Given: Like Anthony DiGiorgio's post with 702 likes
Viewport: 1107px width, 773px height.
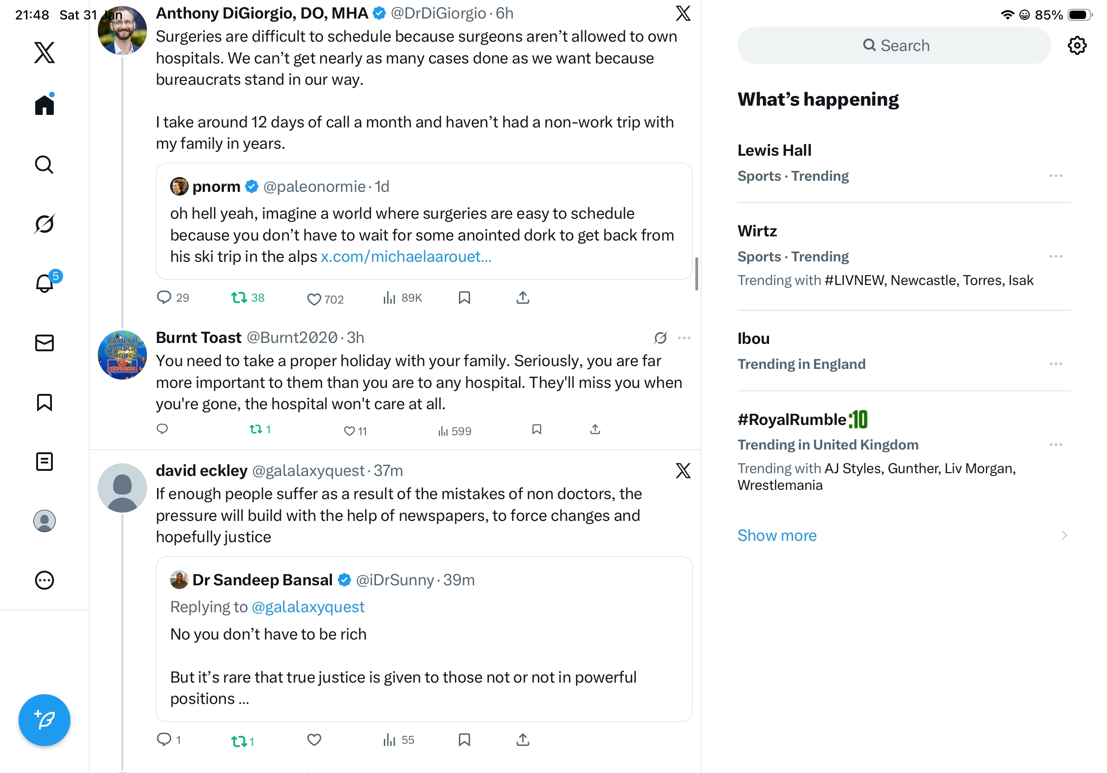Looking at the screenshot, I should [314, 299].
